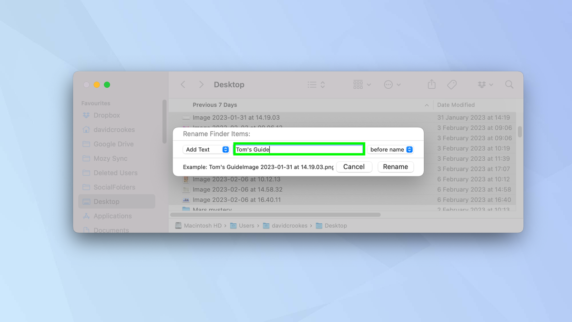Screen dimensions: 572x322
Task: Click the list view icon
Action: click(x=312, y=84)
